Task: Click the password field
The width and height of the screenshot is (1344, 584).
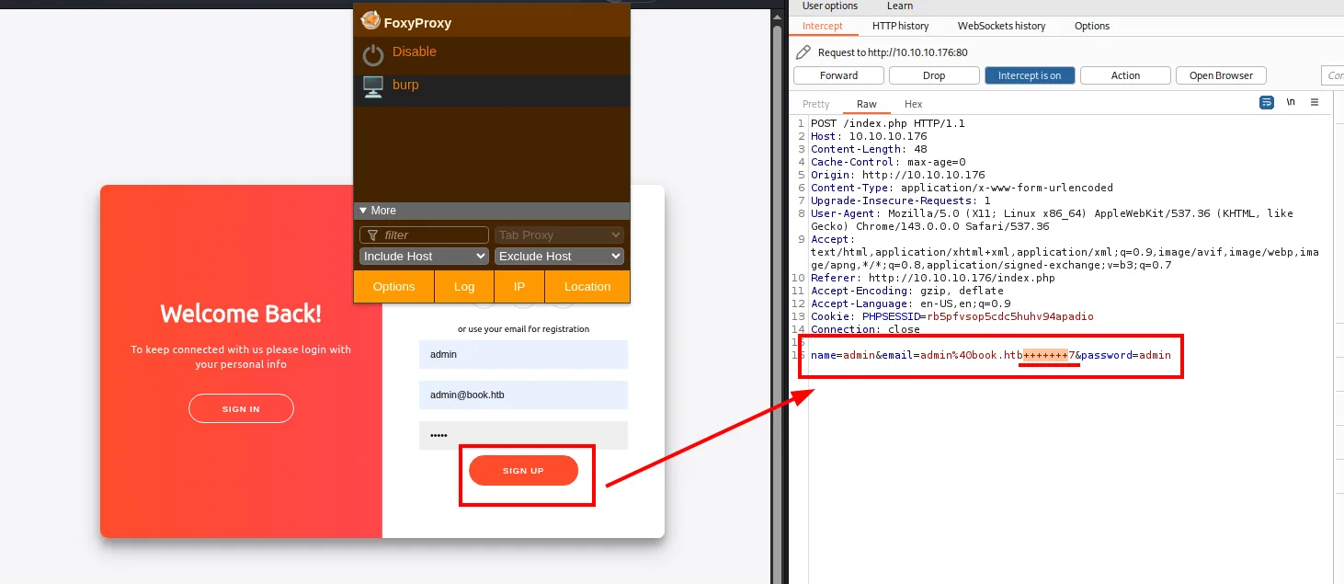Action: (523, 435)
